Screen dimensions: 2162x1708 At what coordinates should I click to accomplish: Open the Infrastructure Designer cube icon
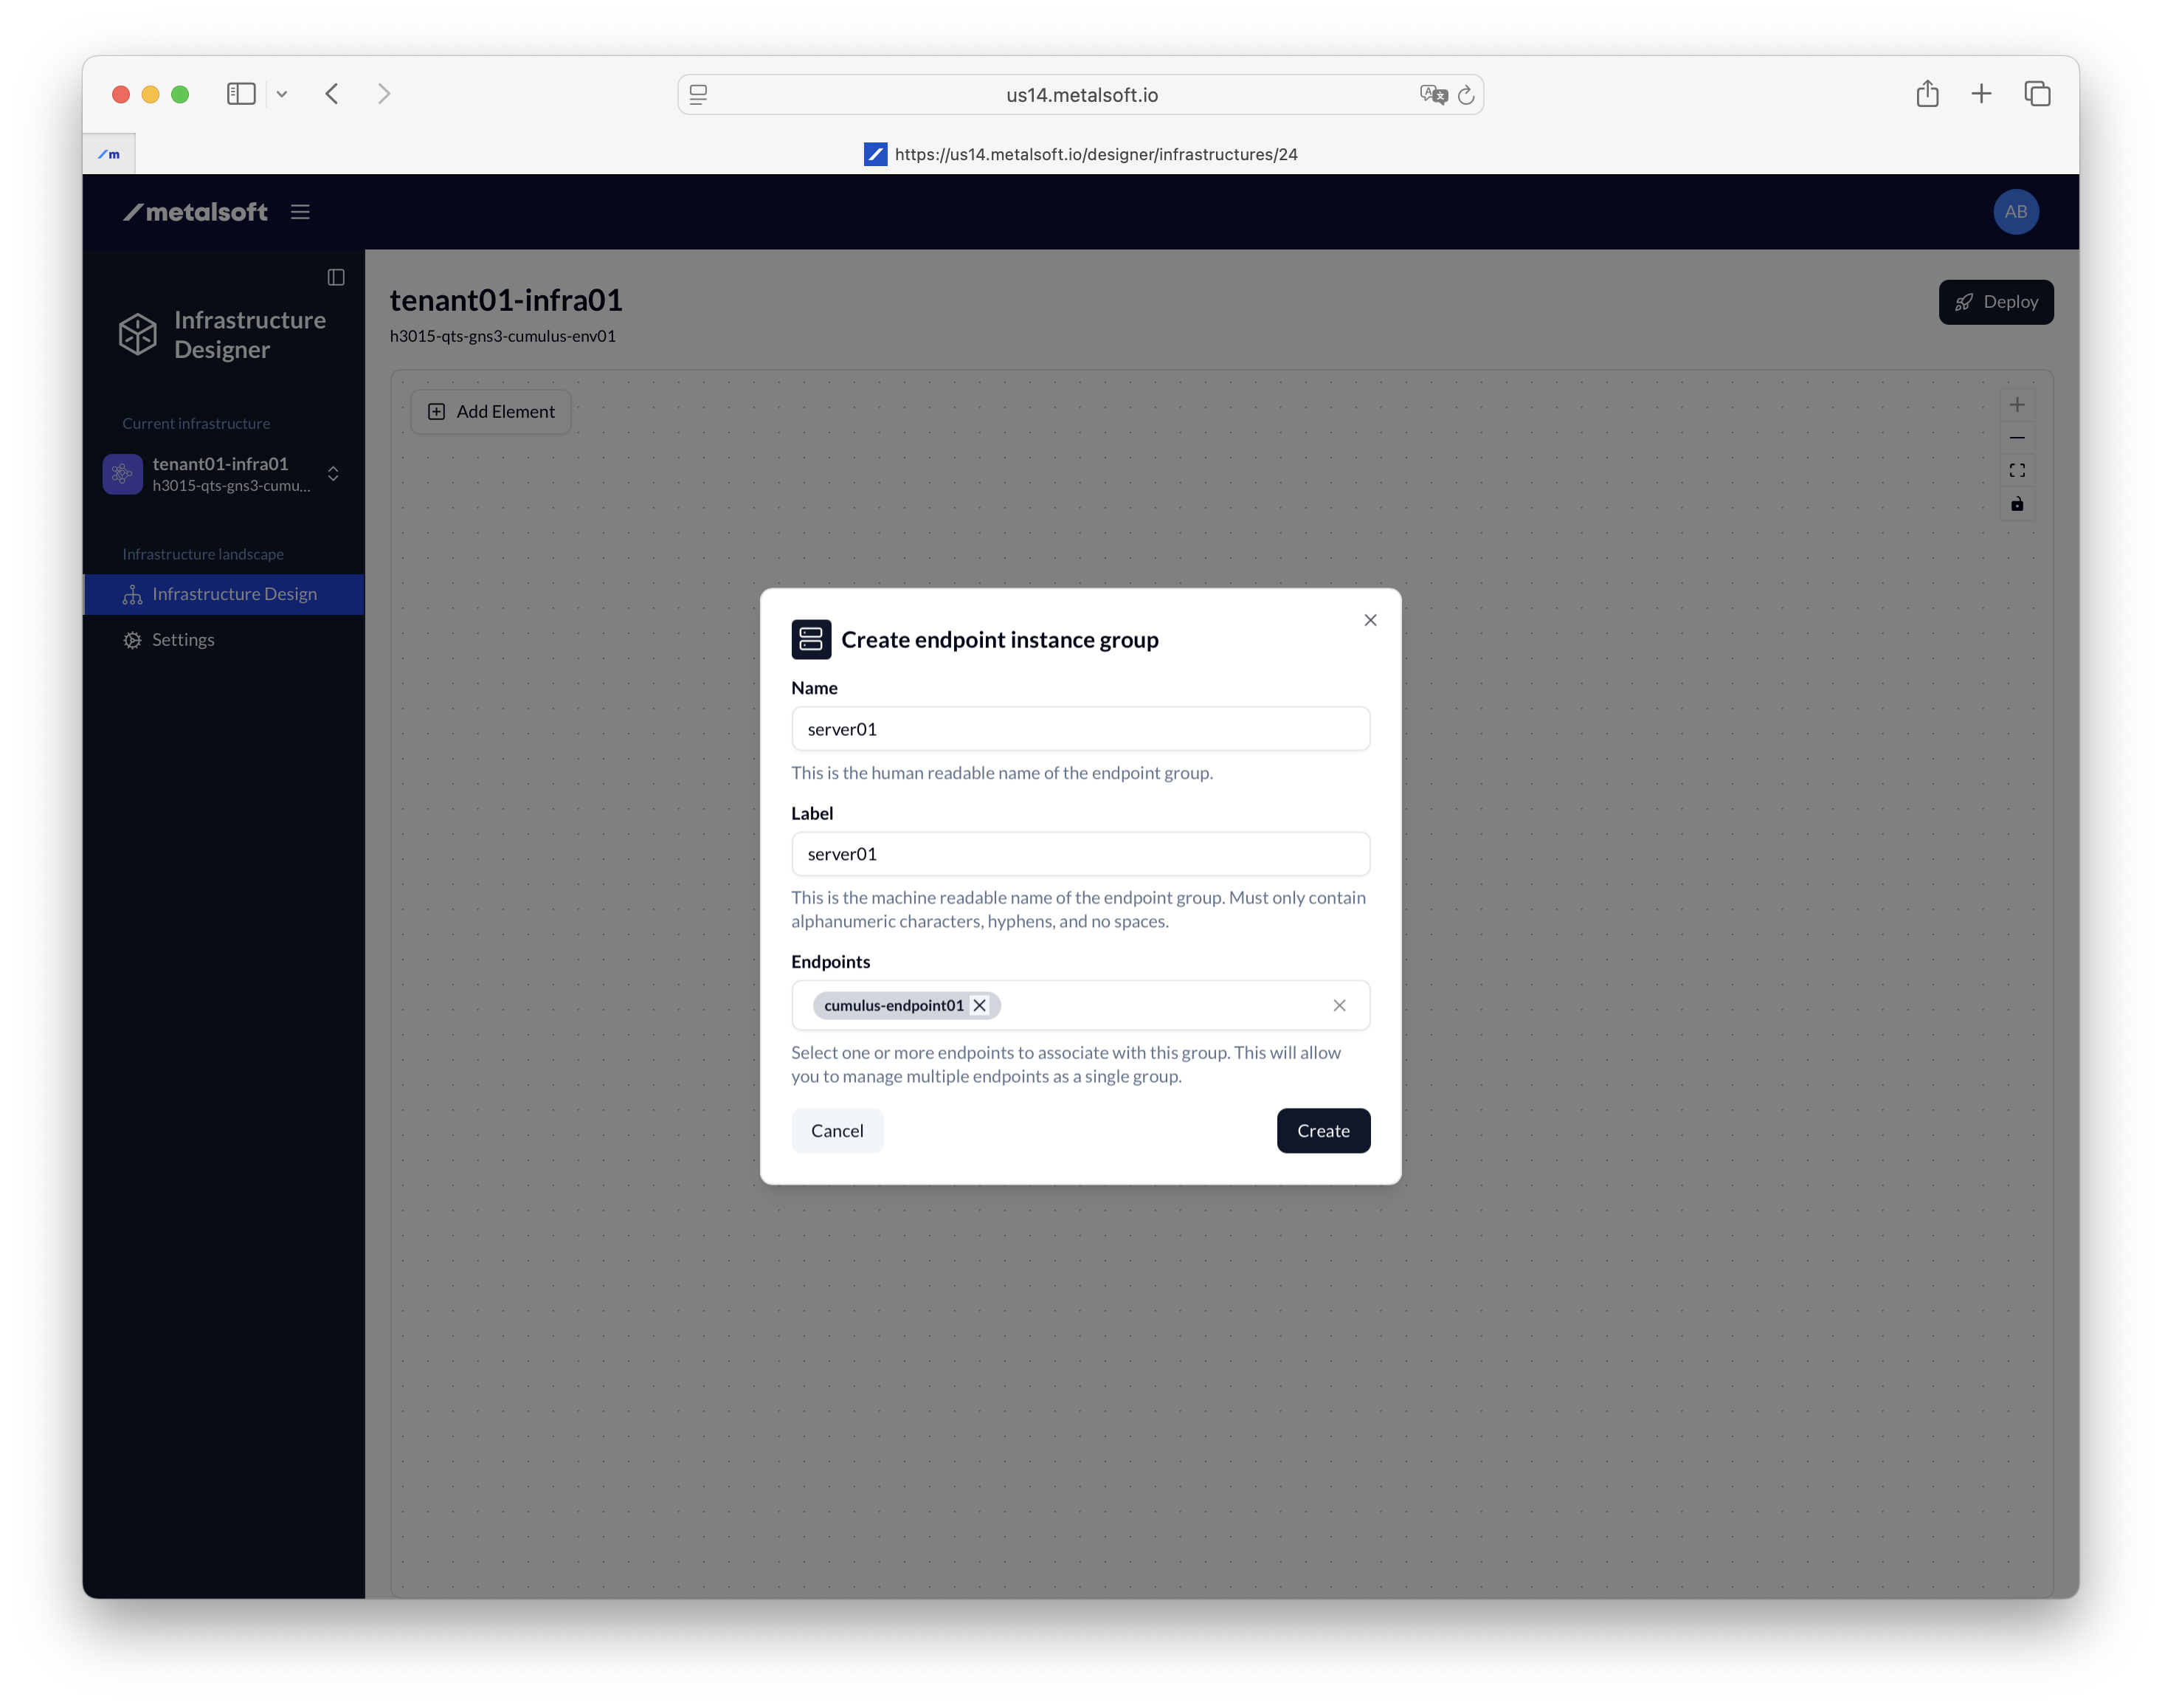(137, 334)
